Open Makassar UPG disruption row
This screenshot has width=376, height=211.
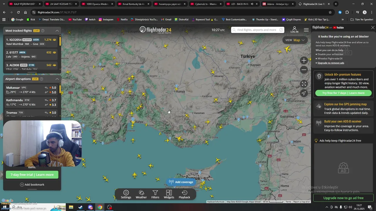tap(32, 90)
